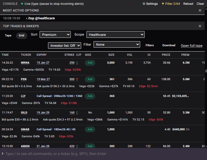Open the PEN ticker link
The height and width of the screenshot is (160, 207).
tap(24, 79)
